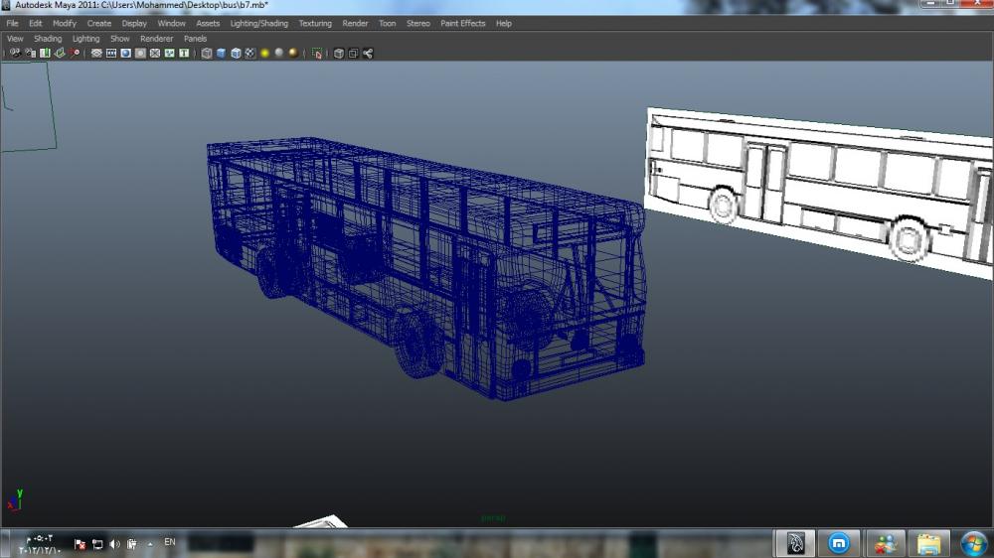Toggle viewport Grid visibility icon
The image size is (994, 558).
tap(96, 54)
